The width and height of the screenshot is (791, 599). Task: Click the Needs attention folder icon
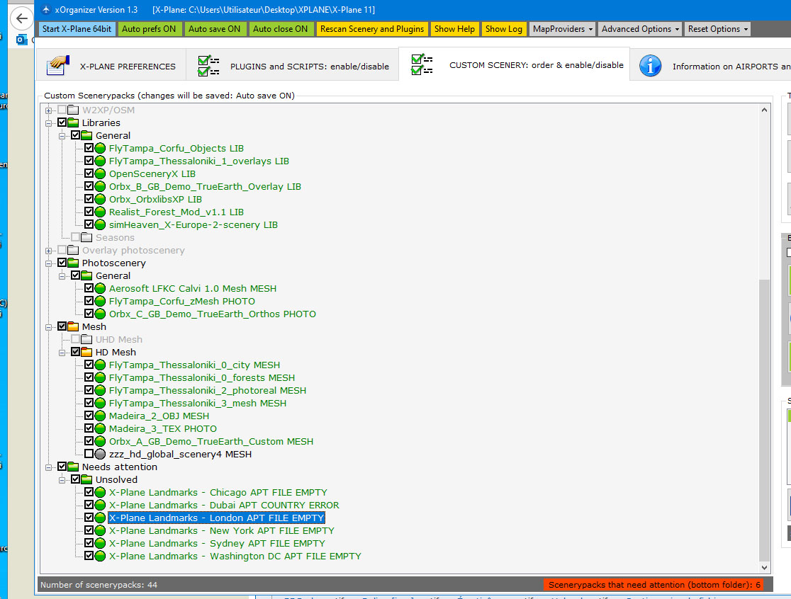click(73, 467)
